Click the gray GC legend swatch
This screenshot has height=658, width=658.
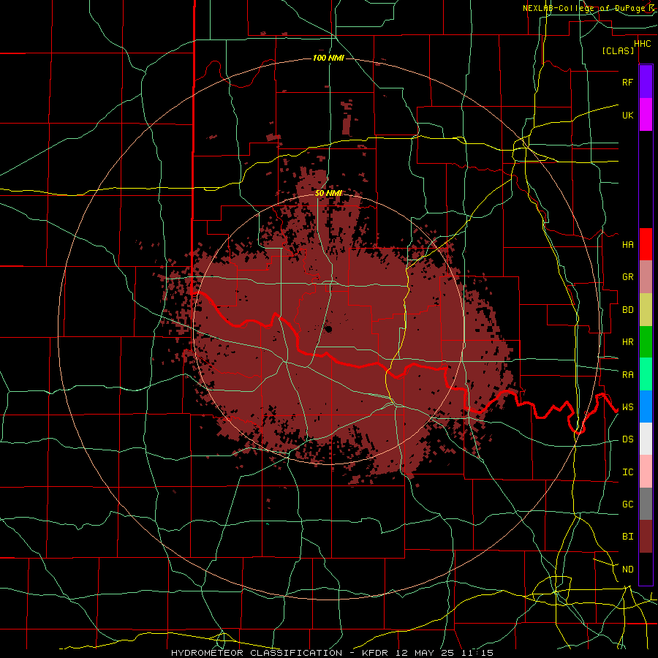[646, 504]
